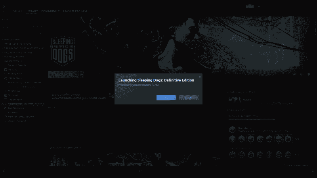Click the Sleeping Dogs Definitive Edition logo

63,51
